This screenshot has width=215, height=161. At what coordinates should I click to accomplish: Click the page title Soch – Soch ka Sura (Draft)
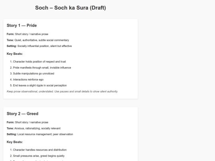tap(70, 8)
